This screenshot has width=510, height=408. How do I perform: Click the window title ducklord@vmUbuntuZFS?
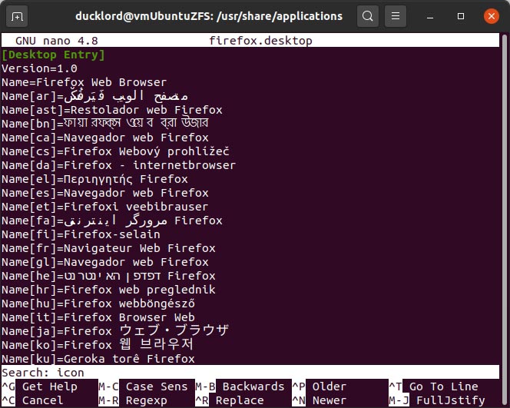(209, 16)
